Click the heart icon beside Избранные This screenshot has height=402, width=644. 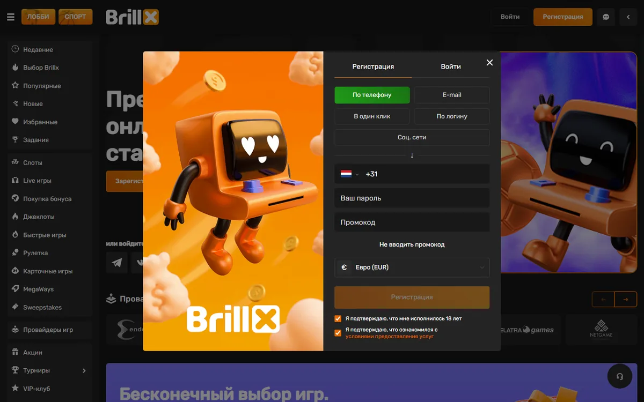click(x=15, y=122)
